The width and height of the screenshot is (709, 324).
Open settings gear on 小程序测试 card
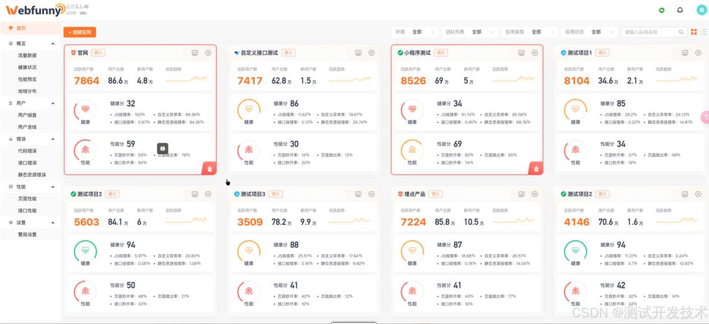coord(535,53)
